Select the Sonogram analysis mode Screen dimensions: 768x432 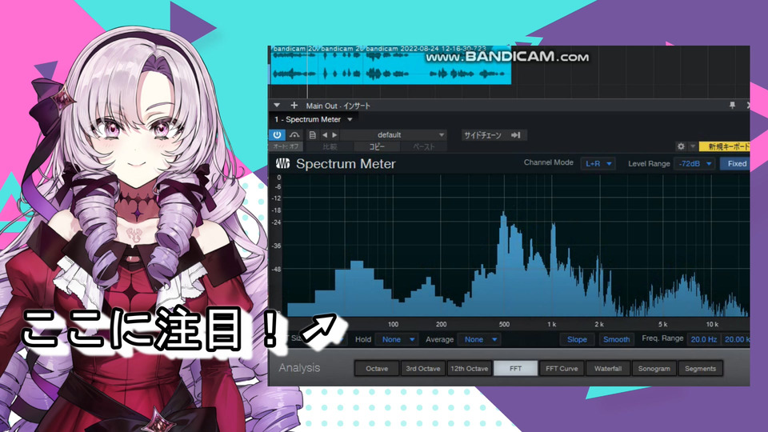[654, 368]
